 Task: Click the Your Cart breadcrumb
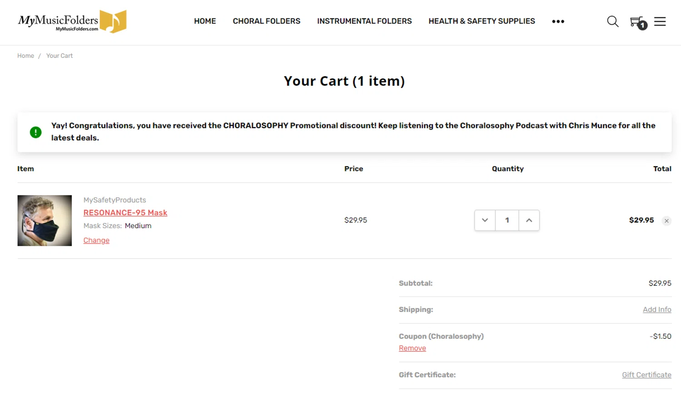[59, 56]
